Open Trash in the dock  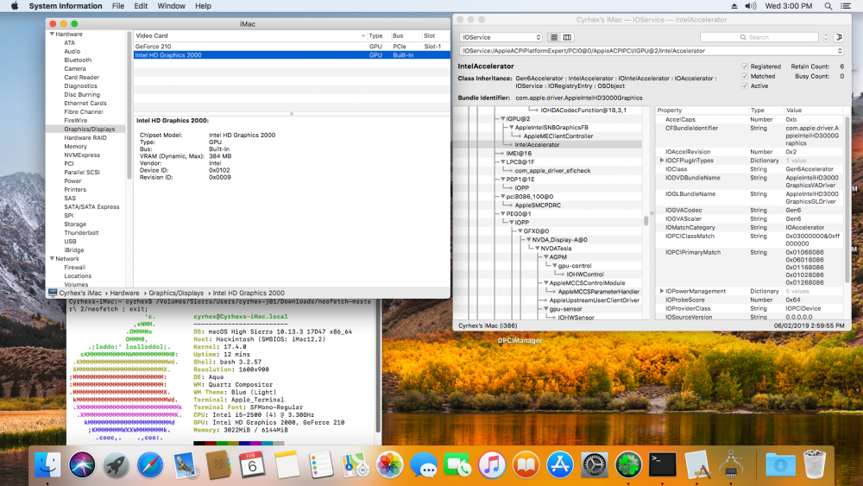coord(815,465)
